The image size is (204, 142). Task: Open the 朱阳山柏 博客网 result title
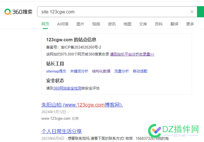tap(82, 105)
